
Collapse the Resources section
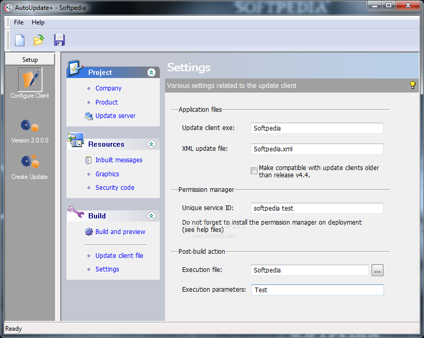pos(151,144)
